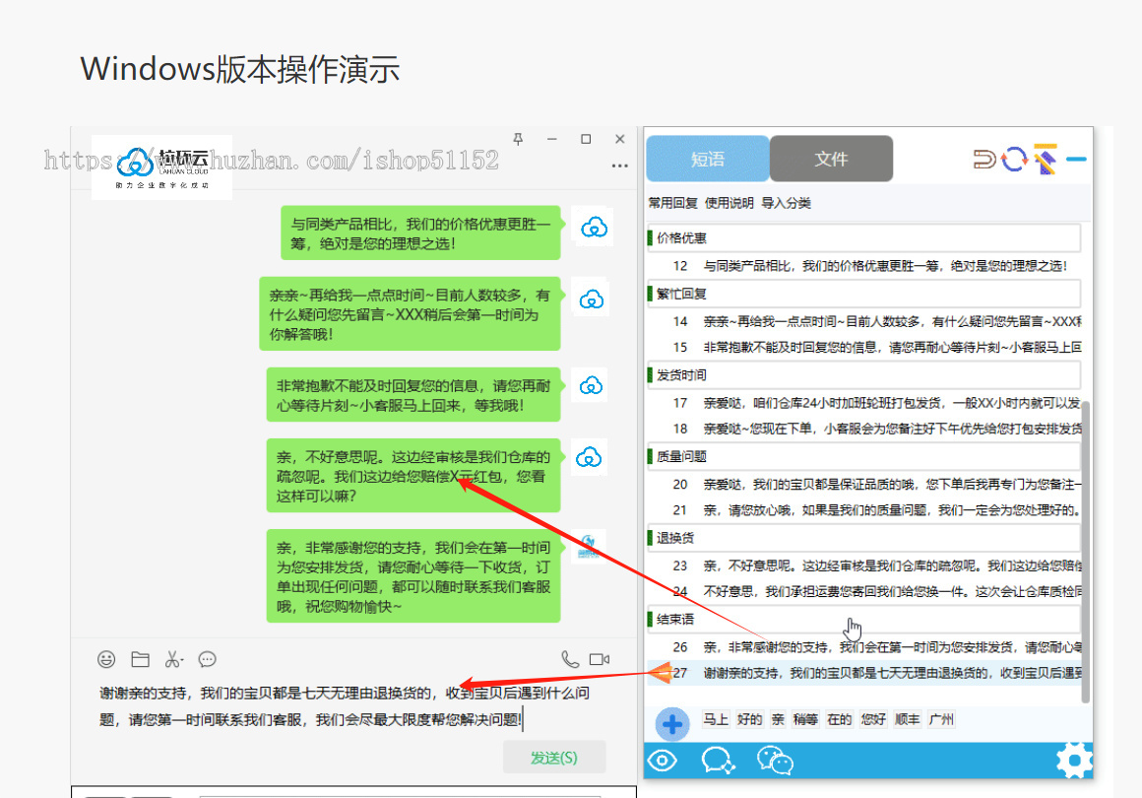Switch to the 文件 tab
Viewport: 1142px width, 798px height.
tap(831, 159)
